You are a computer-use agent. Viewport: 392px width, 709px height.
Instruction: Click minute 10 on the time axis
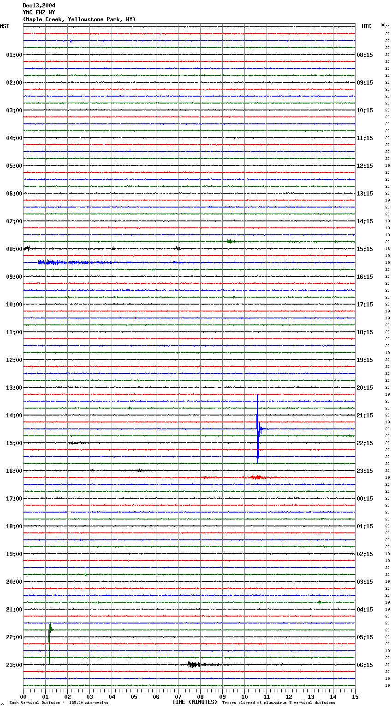click(245, 697)
